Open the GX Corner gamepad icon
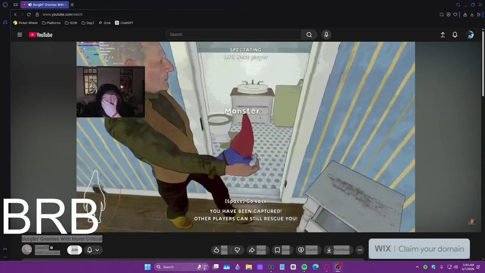 click(x=16, y=5)
